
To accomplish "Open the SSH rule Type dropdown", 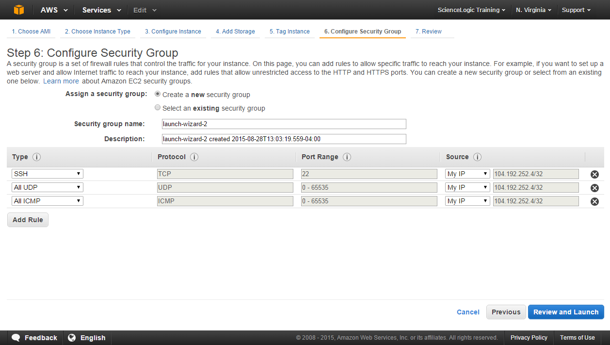I will click(47, 173).
